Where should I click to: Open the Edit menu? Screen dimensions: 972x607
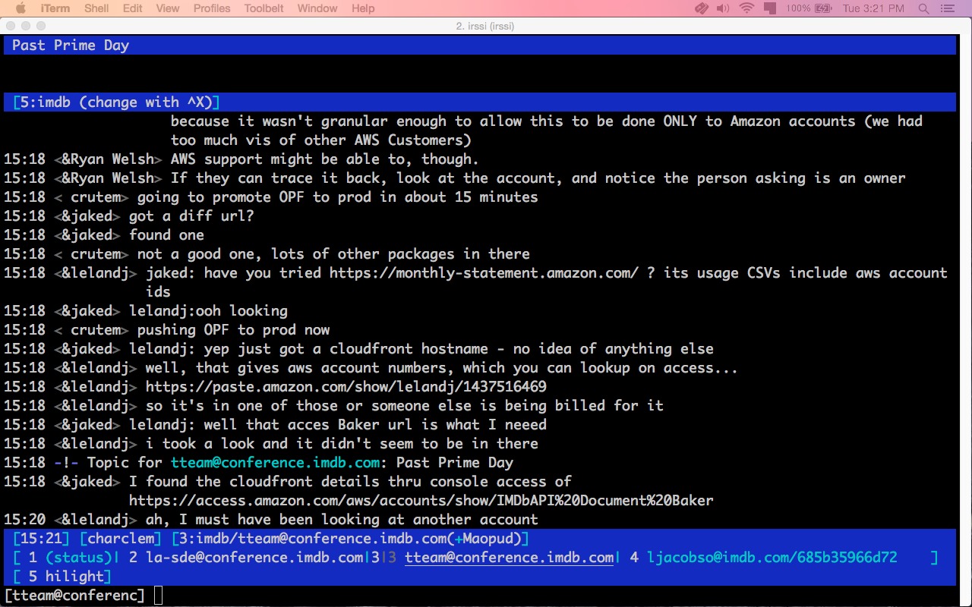click(x=132, y=8)
